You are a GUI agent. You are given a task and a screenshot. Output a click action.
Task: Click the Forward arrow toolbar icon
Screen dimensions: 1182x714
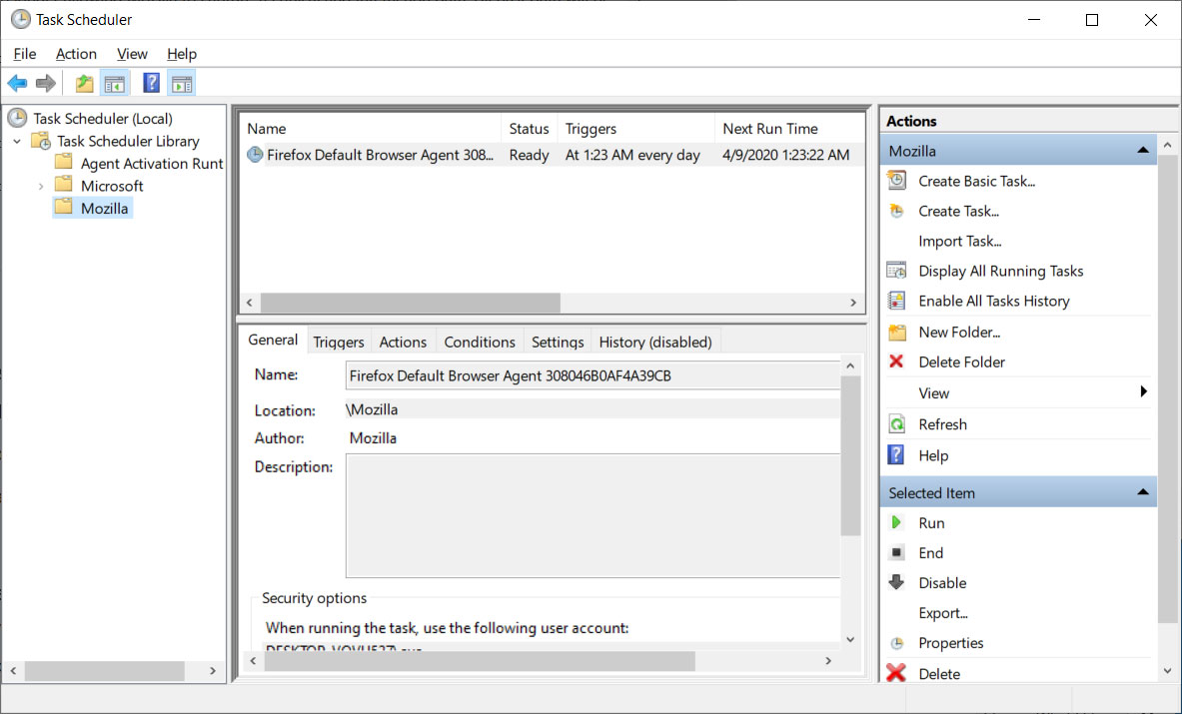point(45,83)
